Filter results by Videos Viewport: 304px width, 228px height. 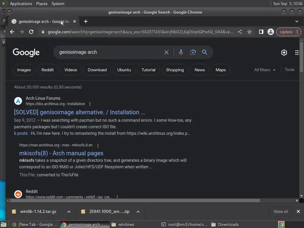point(71,70)
